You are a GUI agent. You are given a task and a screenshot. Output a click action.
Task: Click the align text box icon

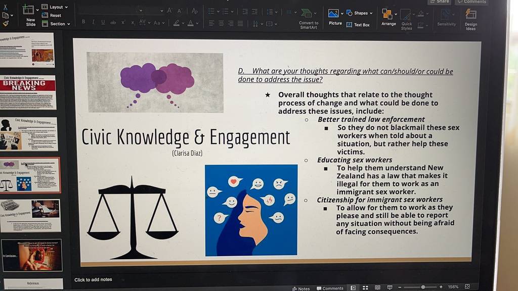pyautogui.click(x=270, y=24)
